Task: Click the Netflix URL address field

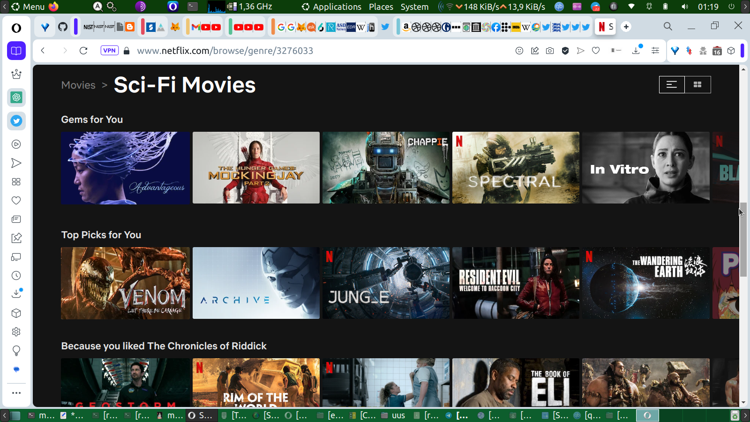Action: tap(225, 51)
